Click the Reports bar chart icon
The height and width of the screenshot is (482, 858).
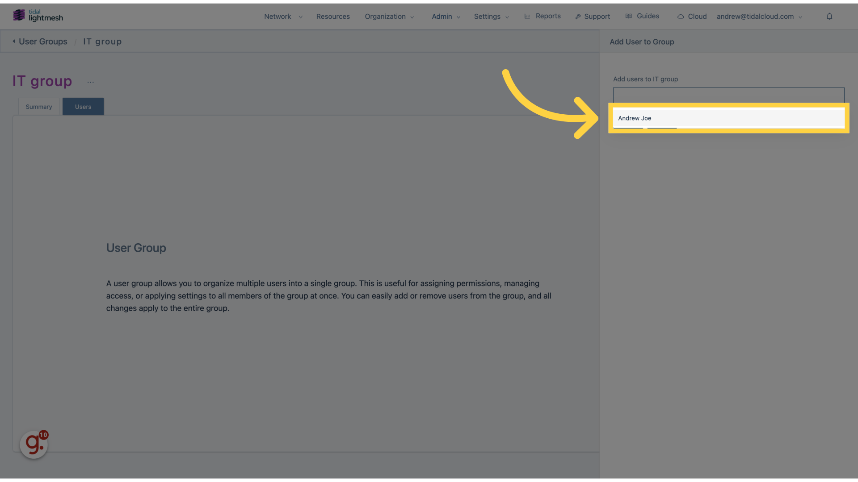(x=527, y=16)
